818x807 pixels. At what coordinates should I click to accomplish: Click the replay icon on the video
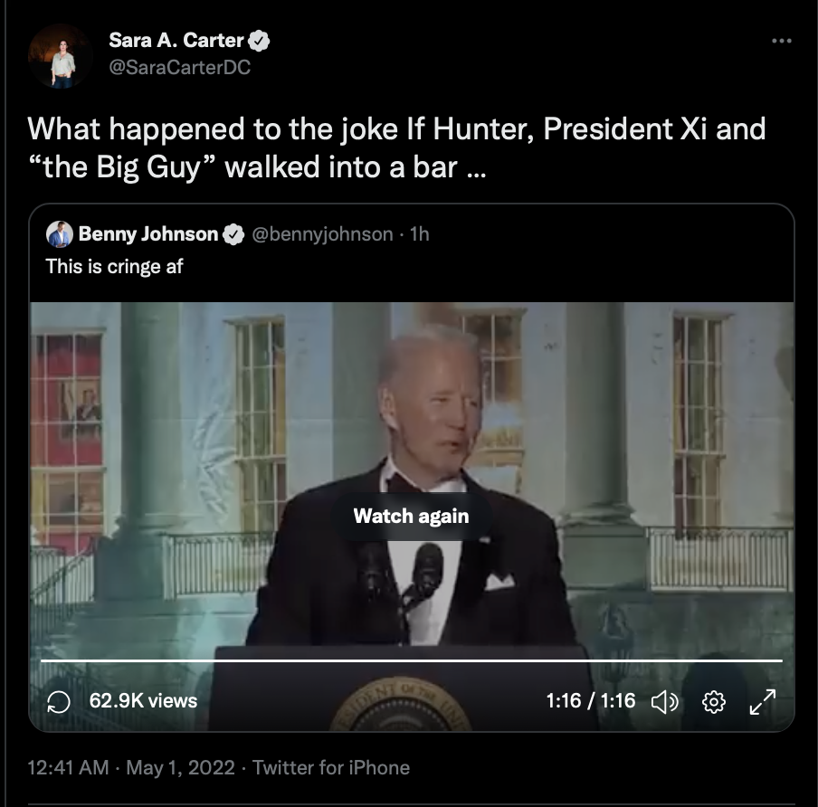click(x=59, y=702)
